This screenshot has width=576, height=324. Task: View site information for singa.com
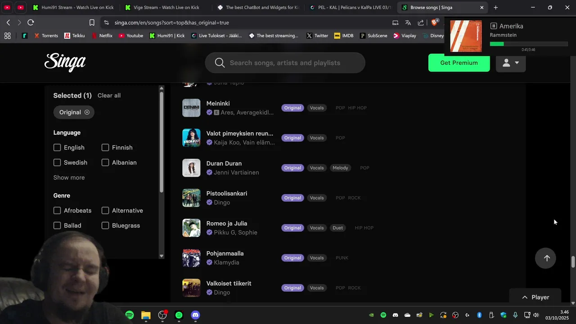coord(106,22)
